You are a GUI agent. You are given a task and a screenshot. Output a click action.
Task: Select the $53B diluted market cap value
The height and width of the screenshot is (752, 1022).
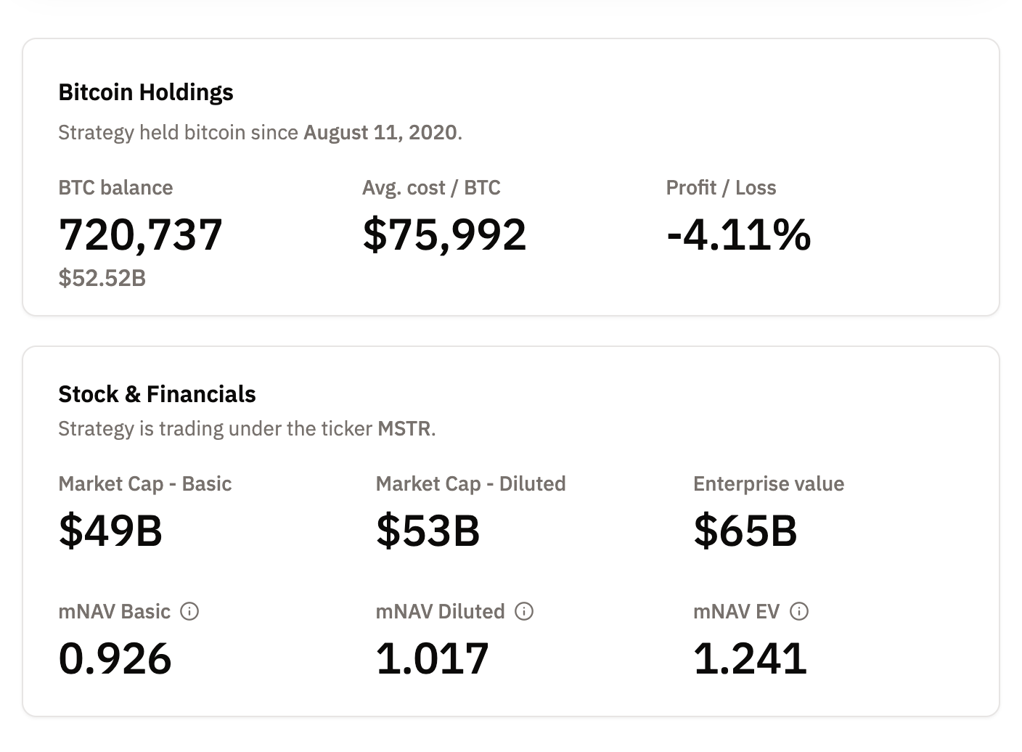coord(428,531)
